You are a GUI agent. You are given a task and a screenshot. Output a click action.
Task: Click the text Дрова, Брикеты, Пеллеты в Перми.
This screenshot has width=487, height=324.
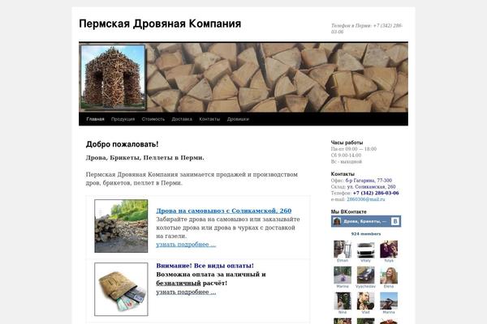tap(145, 158)
